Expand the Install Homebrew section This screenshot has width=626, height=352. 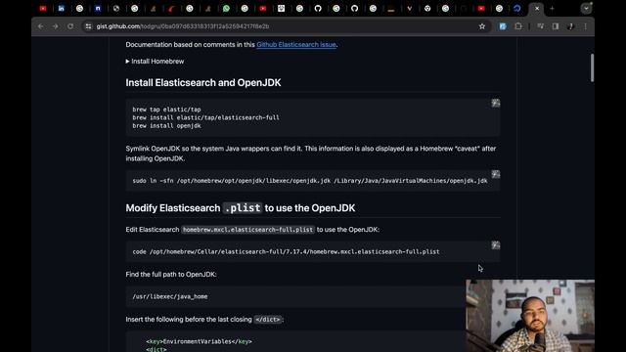(x=155, y=62)
